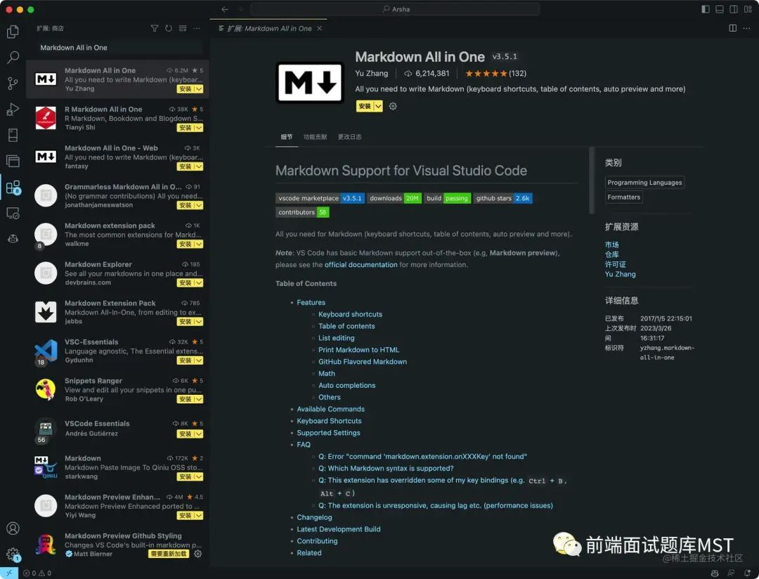
Task: Switch to the 细节 details tab
Action: [x=287, y=137]
